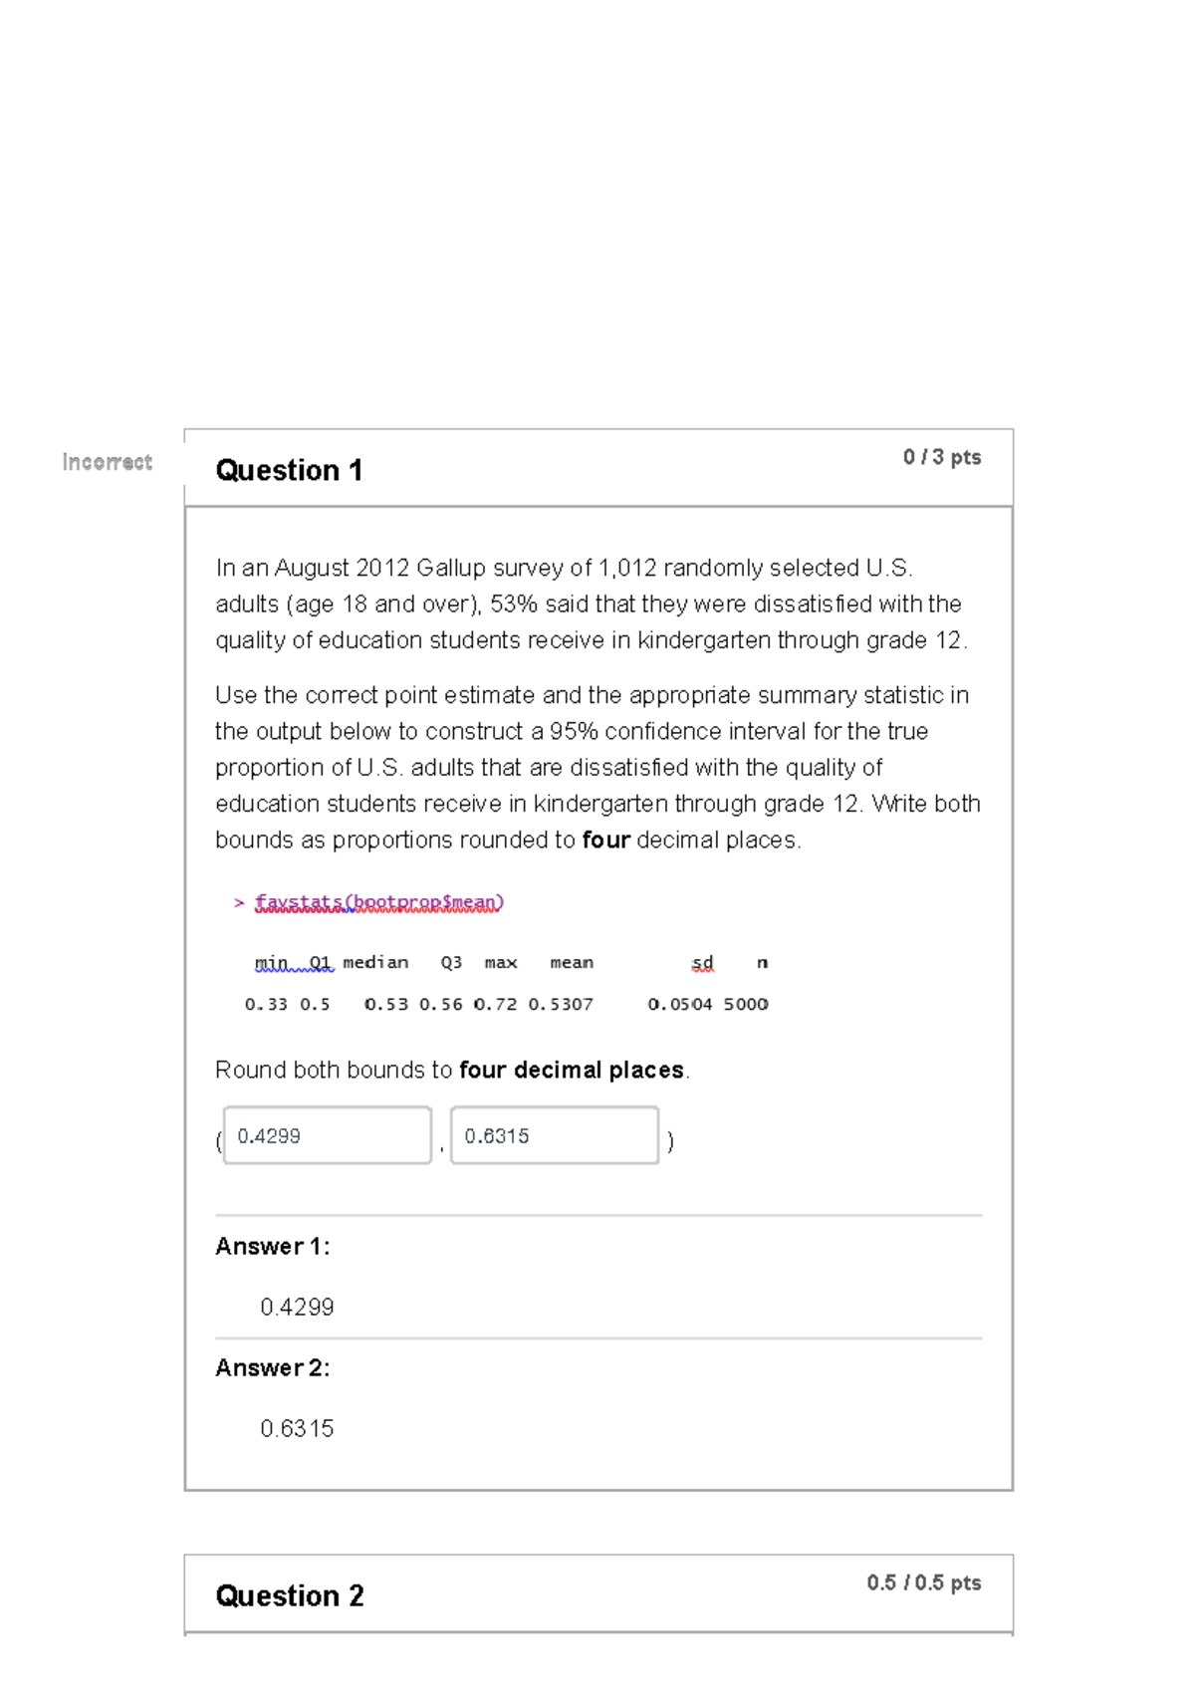1195x1690 pixels.
Task: Click the submitted answer value 0.6315
Action: [x=297, y=1428]
